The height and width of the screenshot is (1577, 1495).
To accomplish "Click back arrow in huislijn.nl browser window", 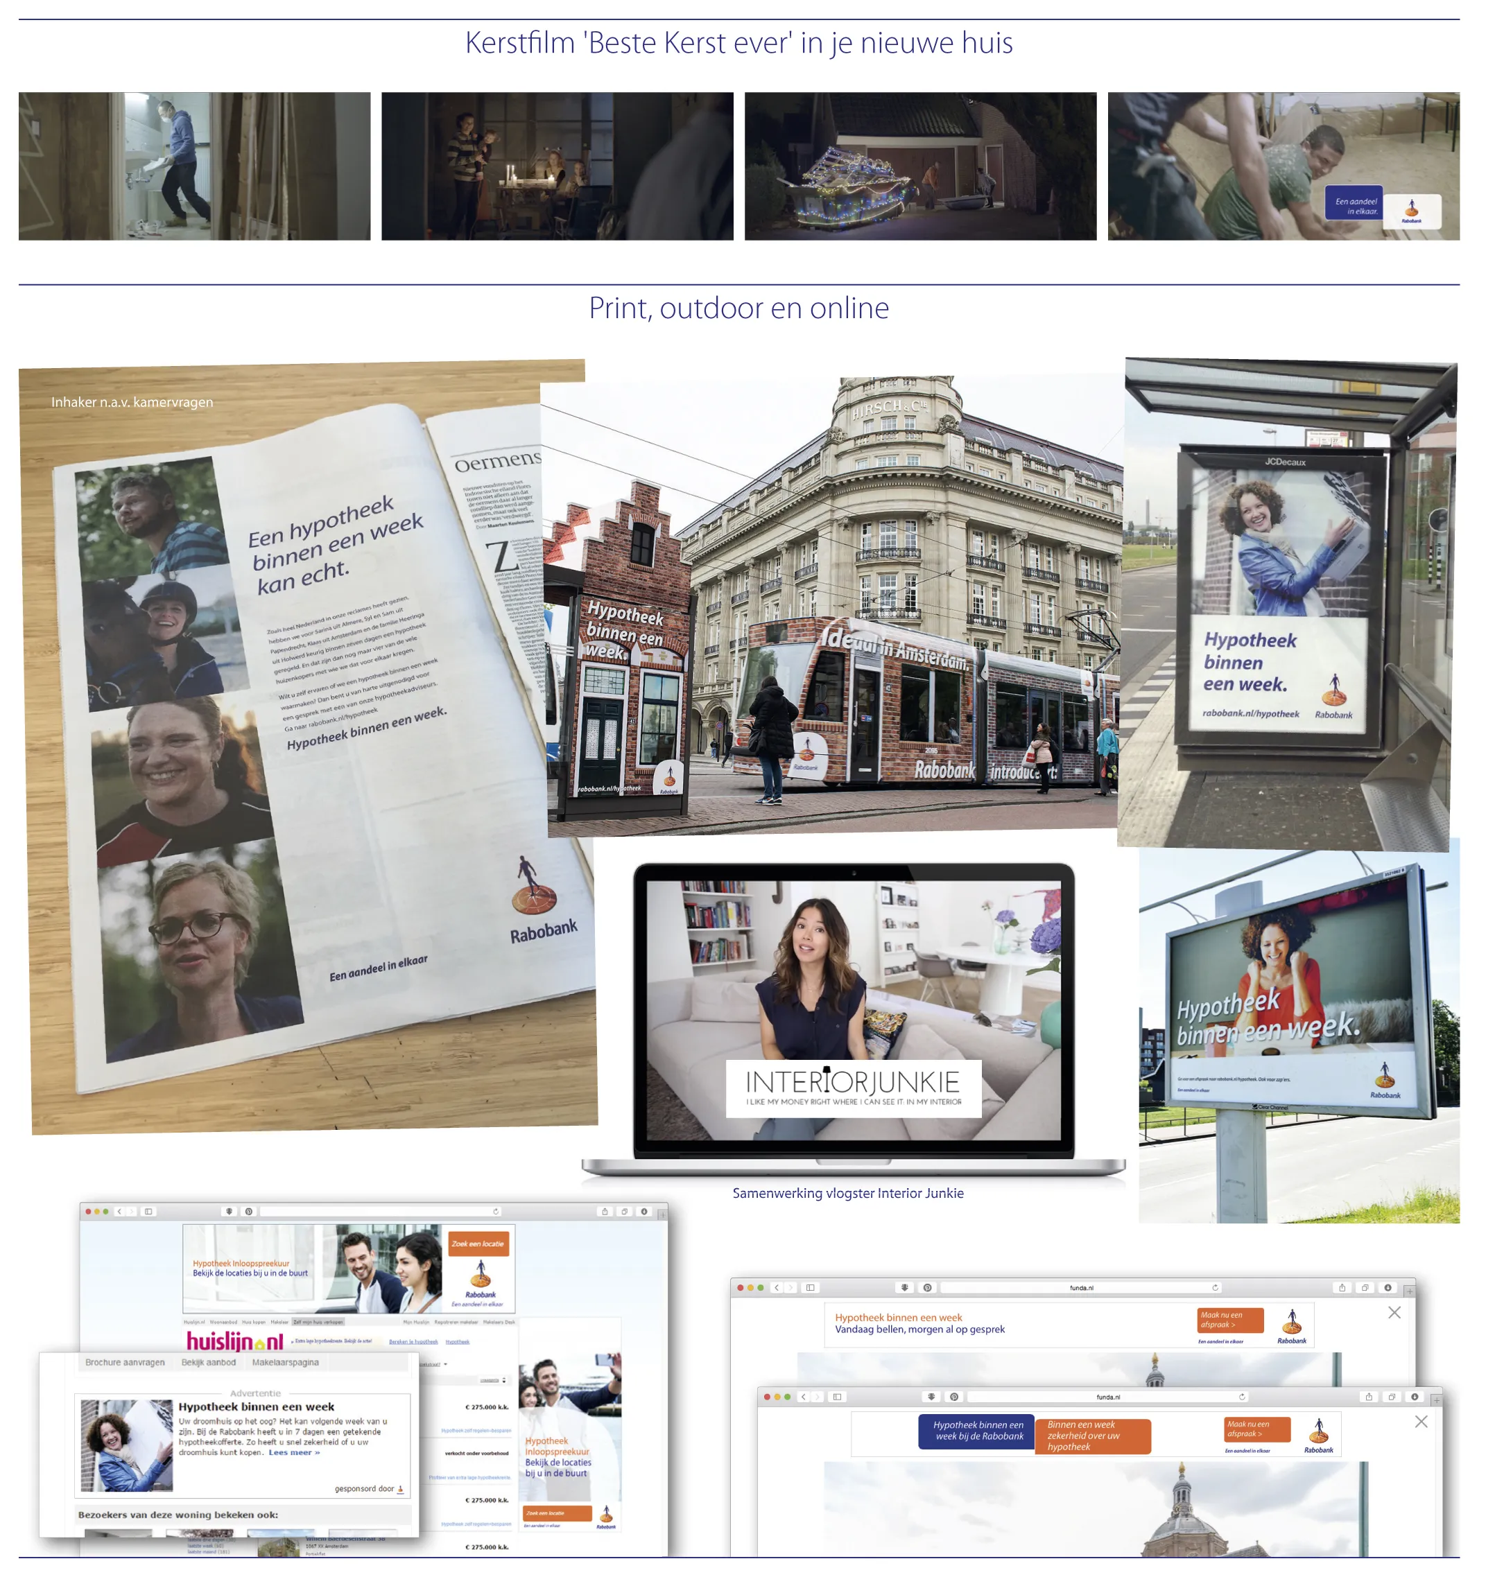I will [x=119, y=1212].
